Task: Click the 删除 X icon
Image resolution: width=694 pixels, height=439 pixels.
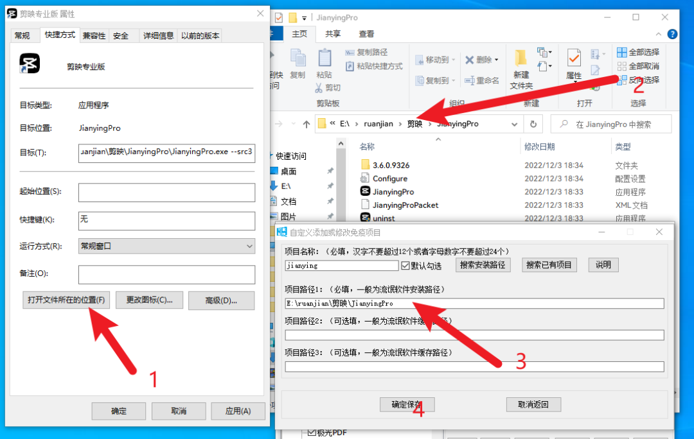Action: (x=470, y=60)
